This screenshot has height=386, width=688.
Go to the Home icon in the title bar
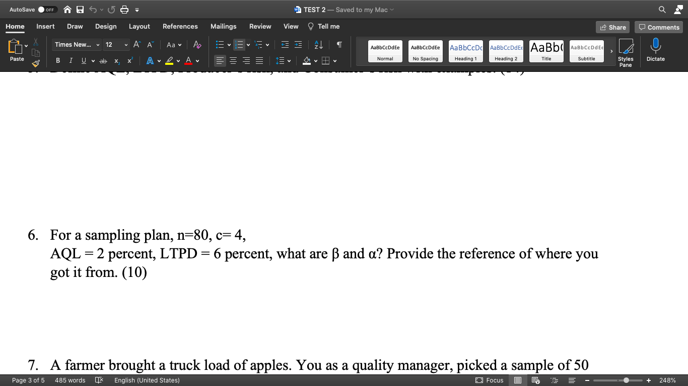pos(67,10)
